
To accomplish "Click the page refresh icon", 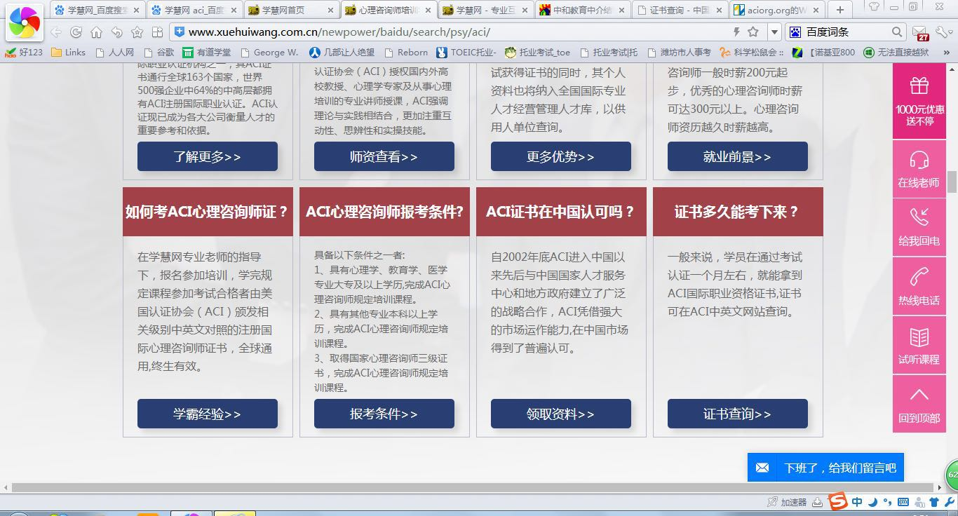I will pos(75,32).
